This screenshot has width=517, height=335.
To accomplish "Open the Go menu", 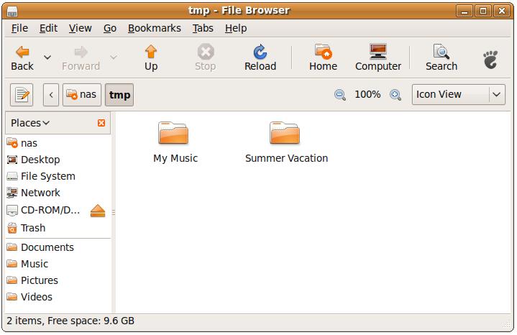I will (110, 28).
